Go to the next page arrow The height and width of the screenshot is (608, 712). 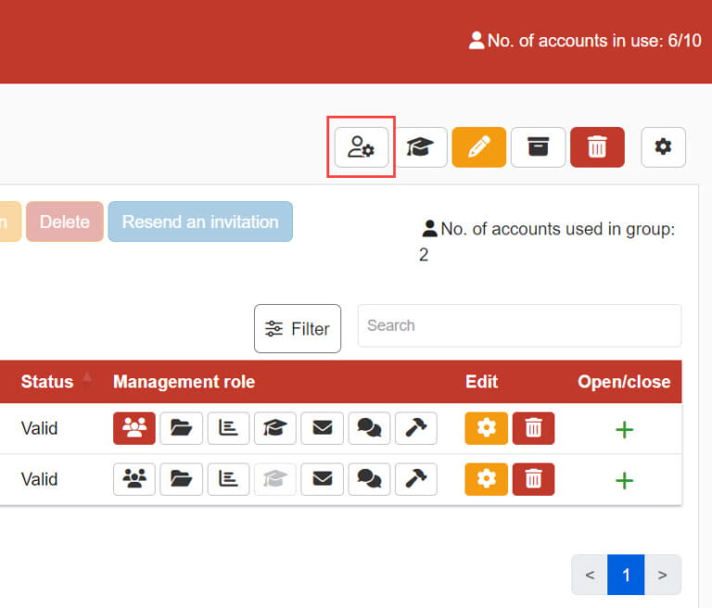tap(662, 576)
